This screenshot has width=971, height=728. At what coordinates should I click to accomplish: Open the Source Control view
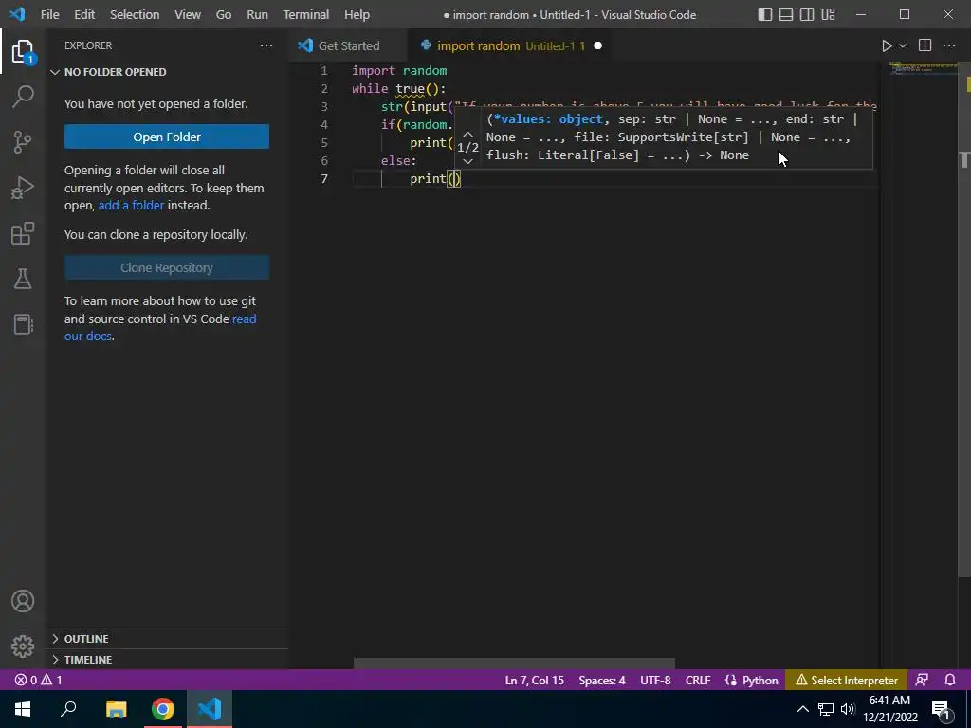coord(23,142)
